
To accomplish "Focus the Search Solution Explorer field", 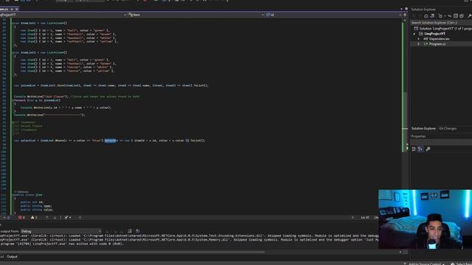I will (x=441, y=23).
